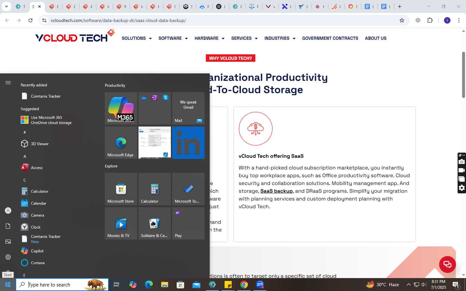Open the Calculator tile under Explore
Screen dimensions: 466x291
pos(155,189)
